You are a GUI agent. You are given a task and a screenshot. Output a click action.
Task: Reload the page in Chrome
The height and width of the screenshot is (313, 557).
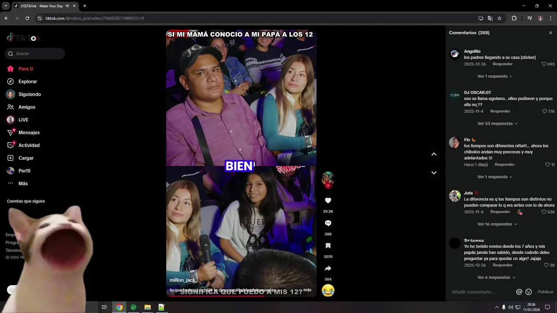(x=27, y=18)
